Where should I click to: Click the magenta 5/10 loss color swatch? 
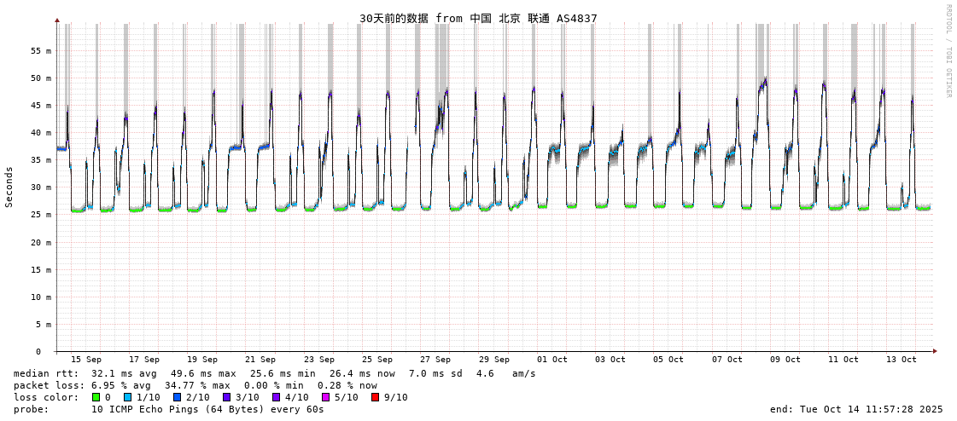pos(326,397)
